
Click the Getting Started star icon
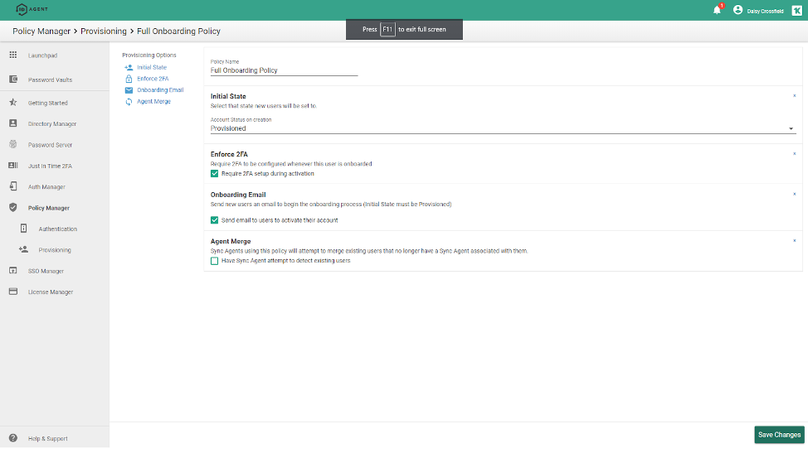click(x=13, y=103)
